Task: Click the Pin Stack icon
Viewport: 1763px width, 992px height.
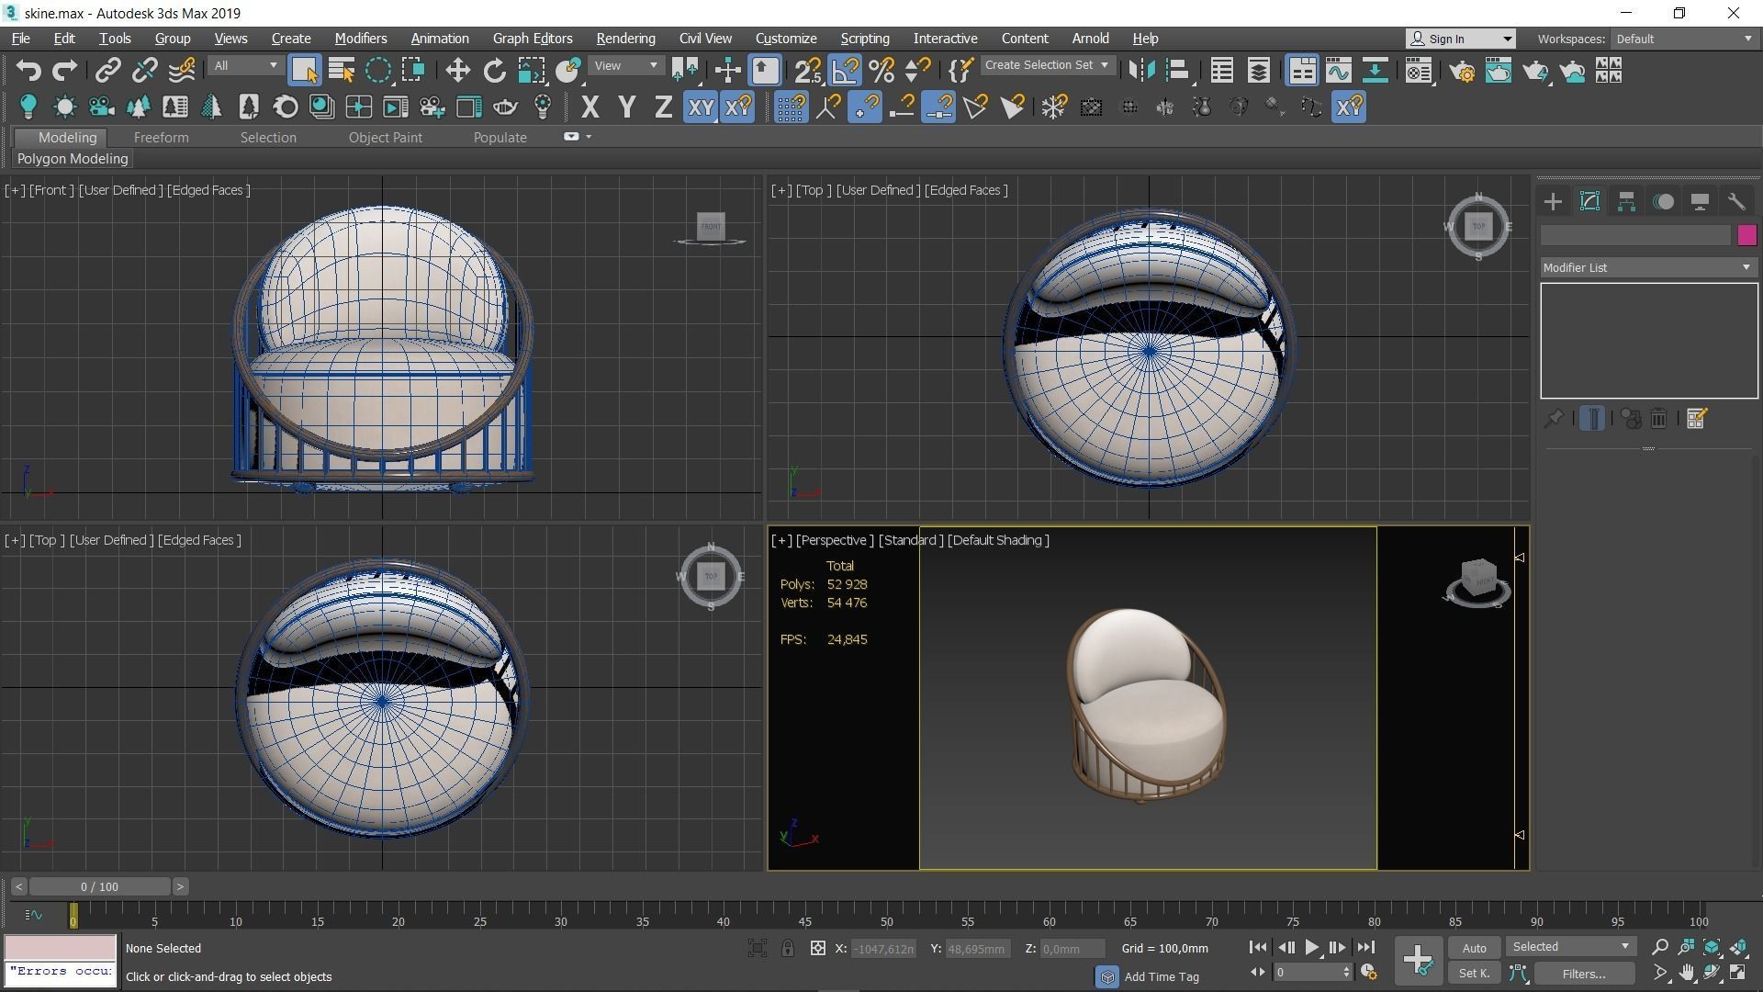Action: point(1554,419)
